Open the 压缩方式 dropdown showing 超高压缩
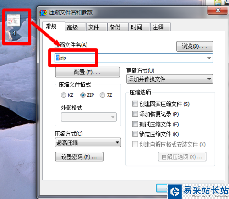The width and height of the screenshot is (229, 199). 88,142
